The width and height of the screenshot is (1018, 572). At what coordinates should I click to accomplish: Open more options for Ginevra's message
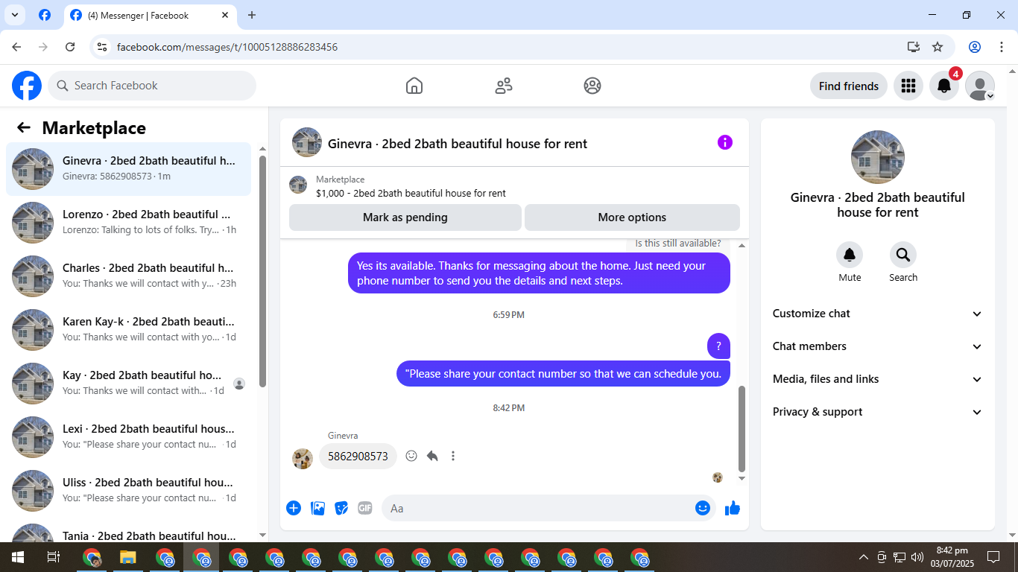tap(453, 456)
